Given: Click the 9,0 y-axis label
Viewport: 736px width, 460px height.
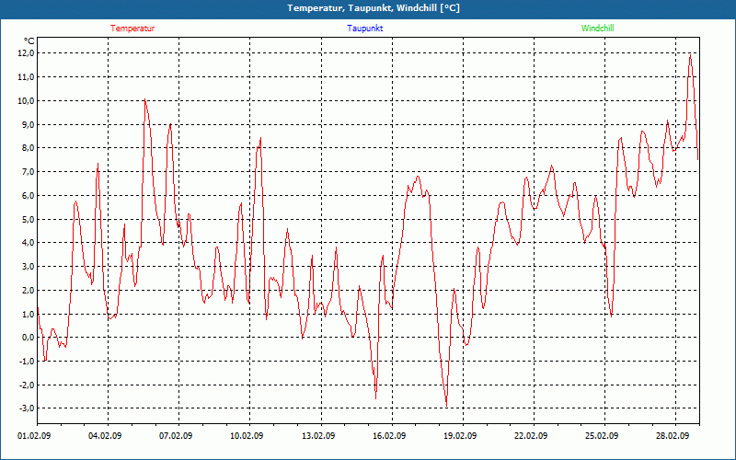Looking at the screenshot, I should click(28, 124).
